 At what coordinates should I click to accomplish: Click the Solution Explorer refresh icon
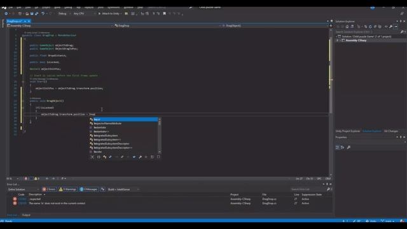coord(370,27)
